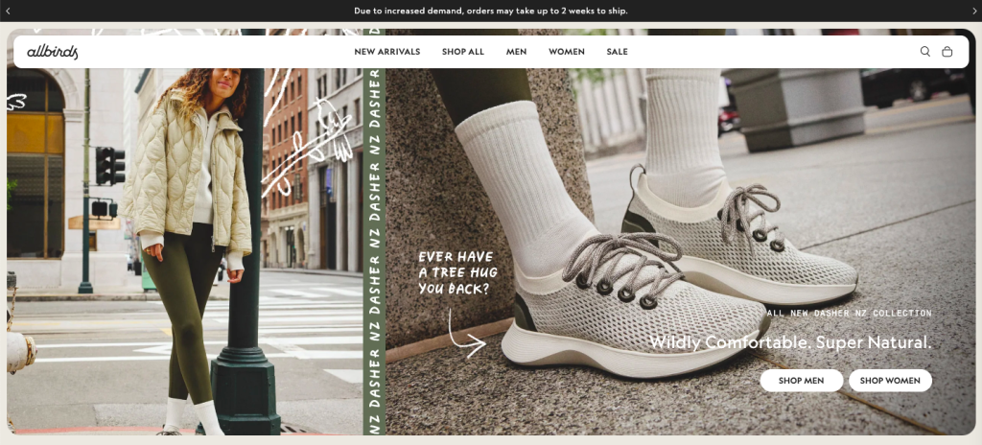Show next announcement with right arrow
The width and height of the screenshot is (982, 445).
point(974,11)
